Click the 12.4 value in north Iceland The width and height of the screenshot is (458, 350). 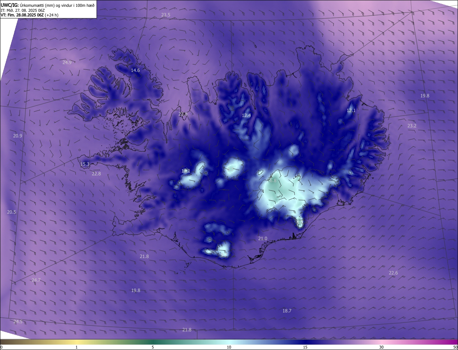[246, 115]
